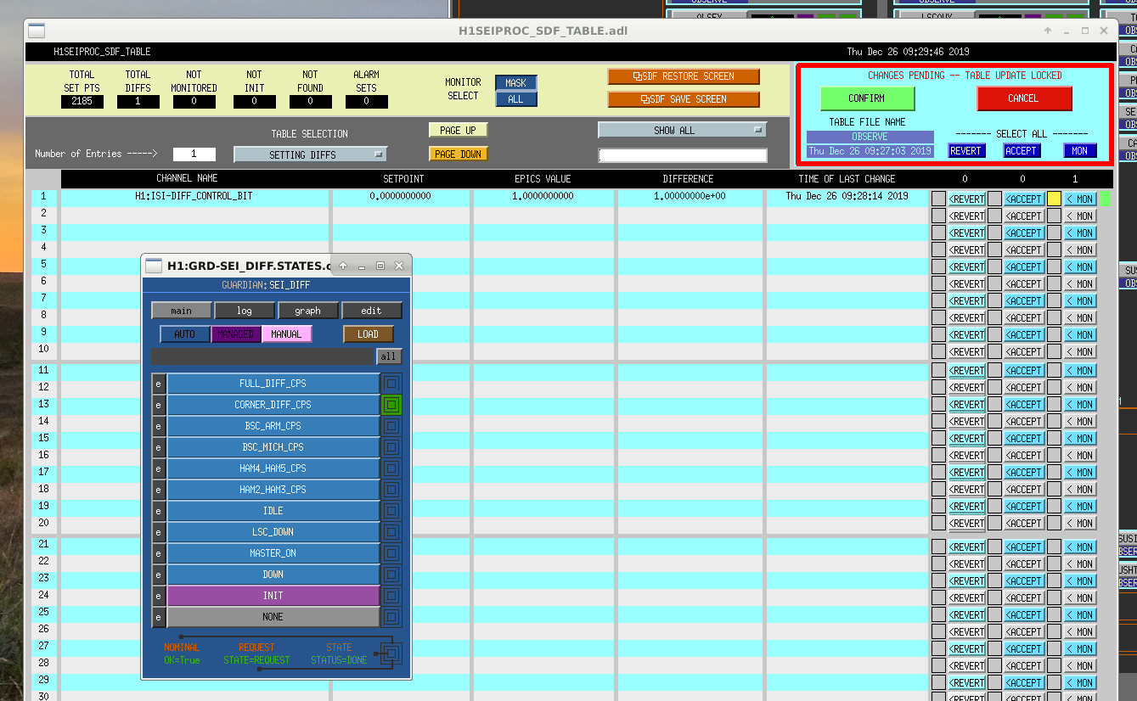Open the guardian log tab

click(x=245, y=311)
